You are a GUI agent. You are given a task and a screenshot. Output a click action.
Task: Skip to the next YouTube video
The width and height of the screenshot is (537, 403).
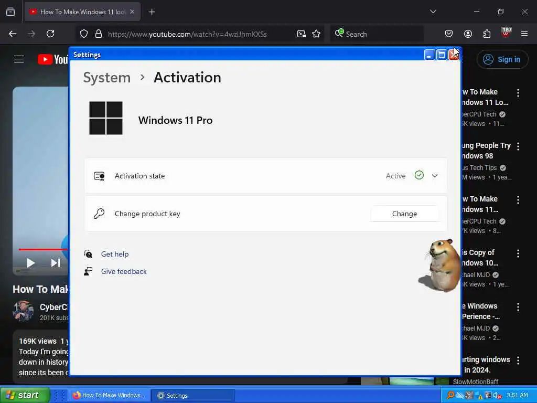(x=56, y=263)
